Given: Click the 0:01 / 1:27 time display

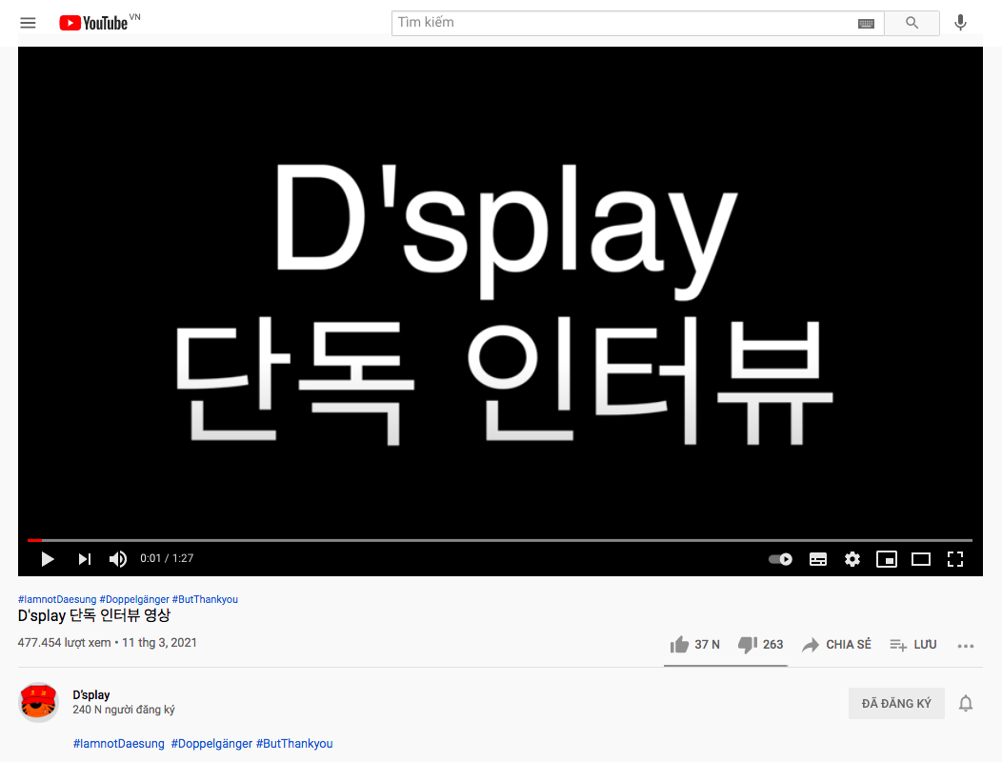Looking at the screenshot, I should click(x=167, y=558).
